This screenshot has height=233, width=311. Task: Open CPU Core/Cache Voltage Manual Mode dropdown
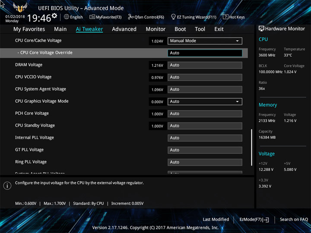(205, 41)
